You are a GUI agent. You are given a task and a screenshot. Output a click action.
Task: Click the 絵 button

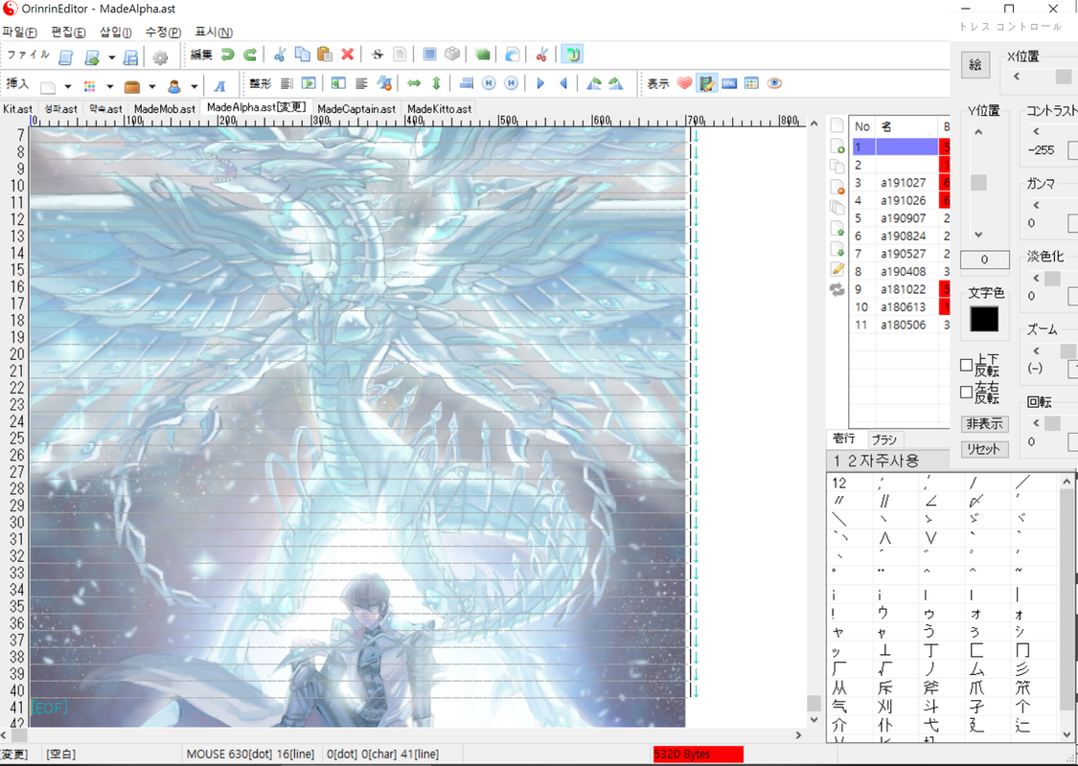point(975,64)
